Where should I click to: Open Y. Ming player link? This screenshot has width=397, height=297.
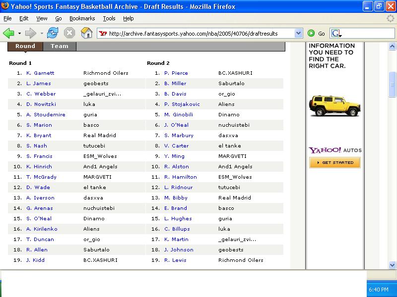point(174,156)
